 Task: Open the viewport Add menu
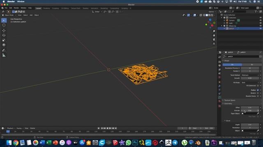[31, 15]
